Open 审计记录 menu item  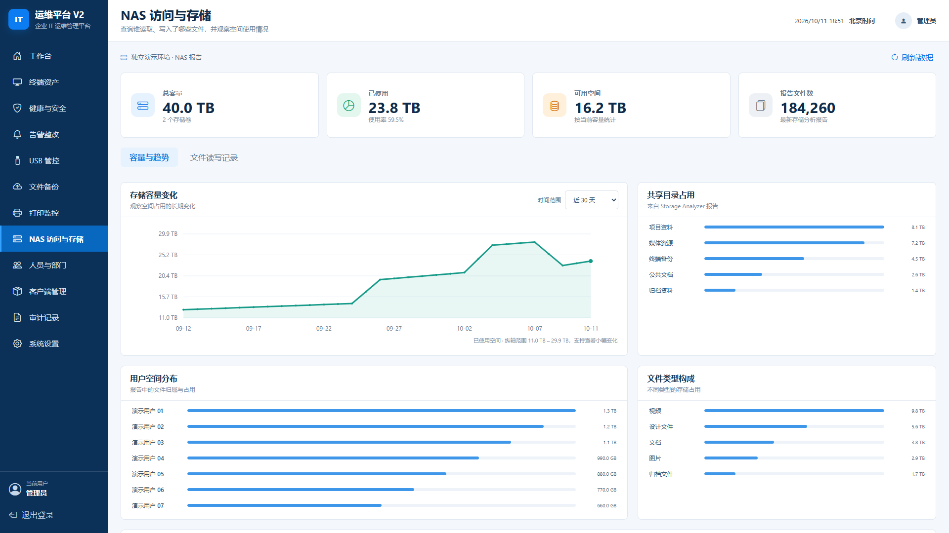54,317
